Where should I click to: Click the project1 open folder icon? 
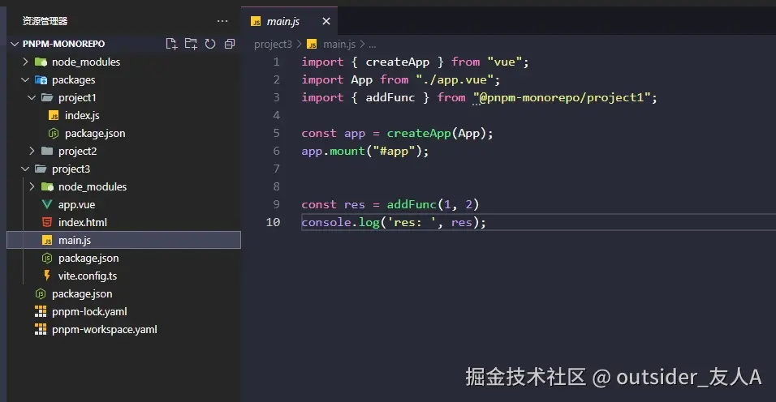[47, 97]
